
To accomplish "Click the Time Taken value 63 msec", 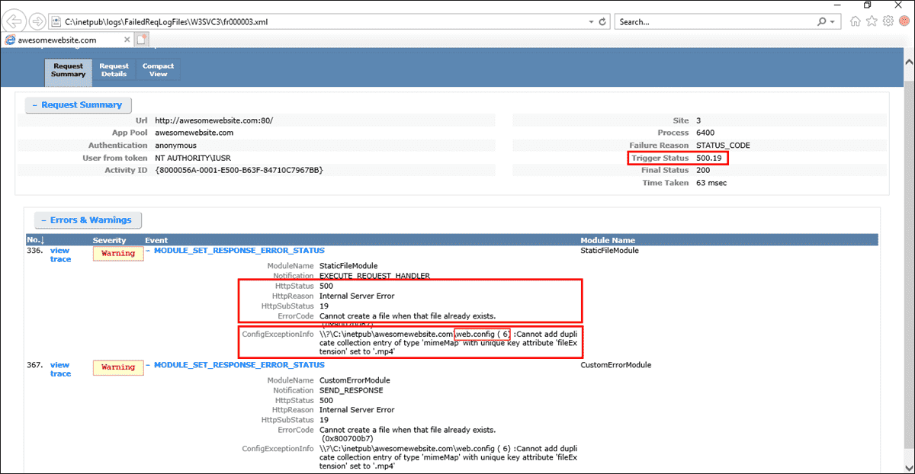I will click(712, 183).
